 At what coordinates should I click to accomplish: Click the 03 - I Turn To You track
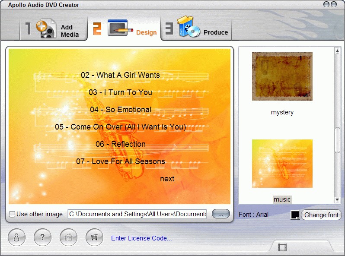tap(120, 92)
